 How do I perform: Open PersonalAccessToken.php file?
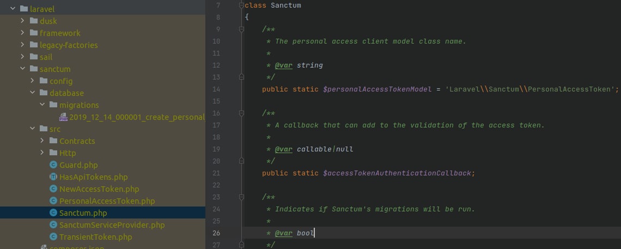[x=107, y=201]
